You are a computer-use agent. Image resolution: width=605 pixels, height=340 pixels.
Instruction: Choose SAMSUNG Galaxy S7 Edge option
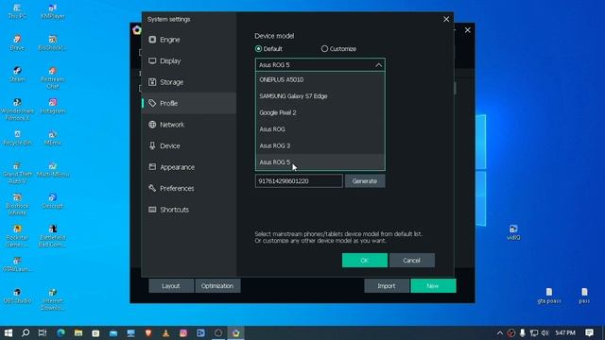coord(320,96)
